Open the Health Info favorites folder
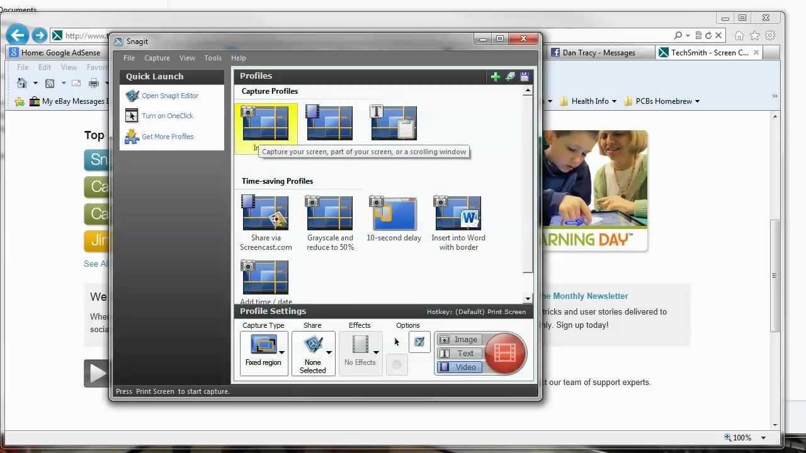This screenshot has height=453, width=806. tap(587, 101)
